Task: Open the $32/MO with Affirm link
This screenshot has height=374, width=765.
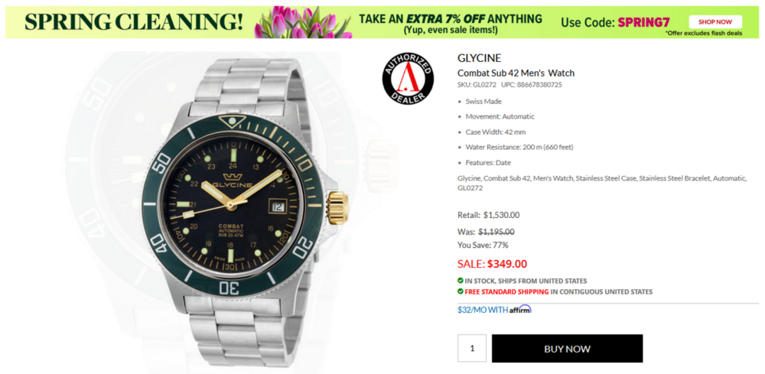Action: 494,310
